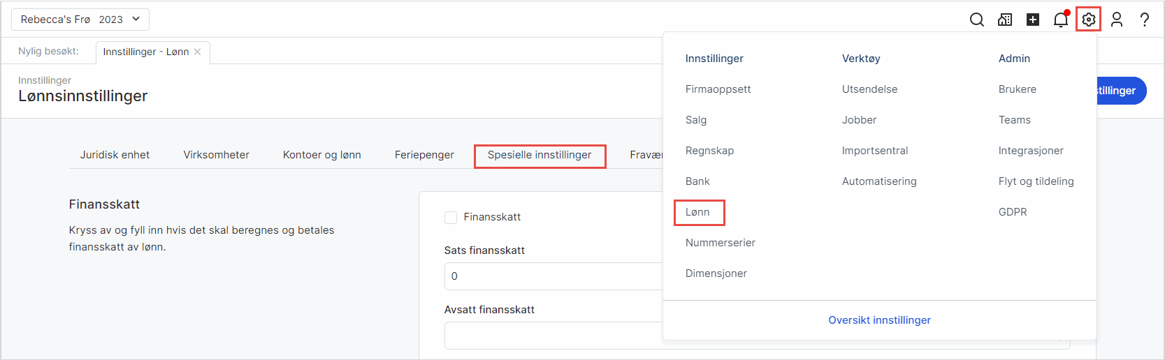Open the Rebecca's Frø 2023 company dropdown

(80, 20)
